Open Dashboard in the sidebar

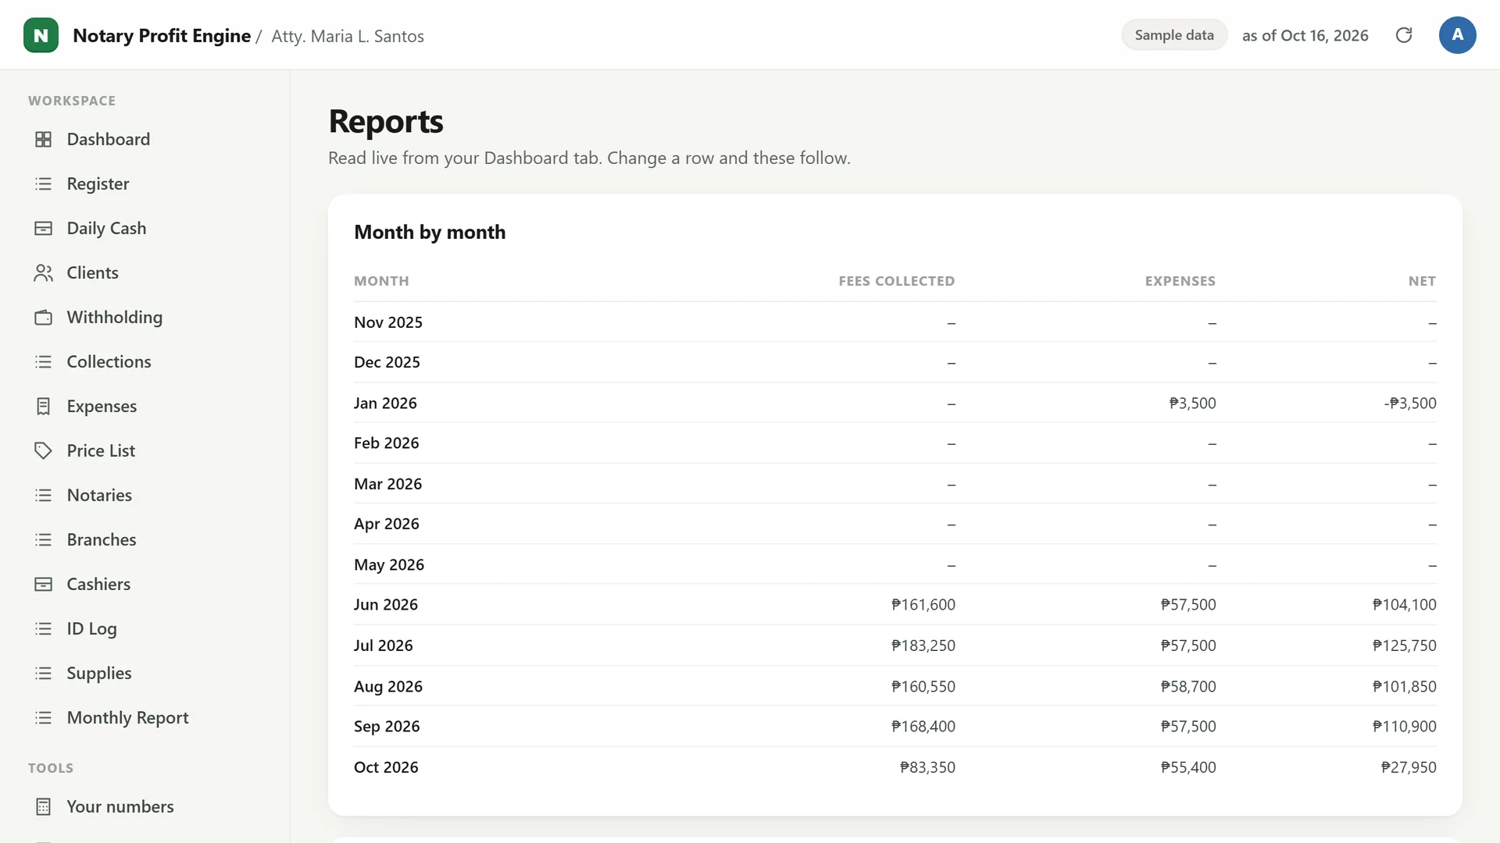coord(109,139)
